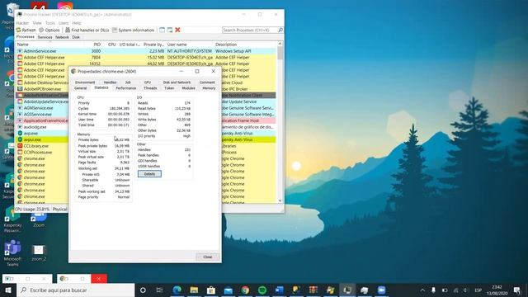
Task: Open the Environment tab in chrome.exe properties
Action: click(x=85, y=82)
